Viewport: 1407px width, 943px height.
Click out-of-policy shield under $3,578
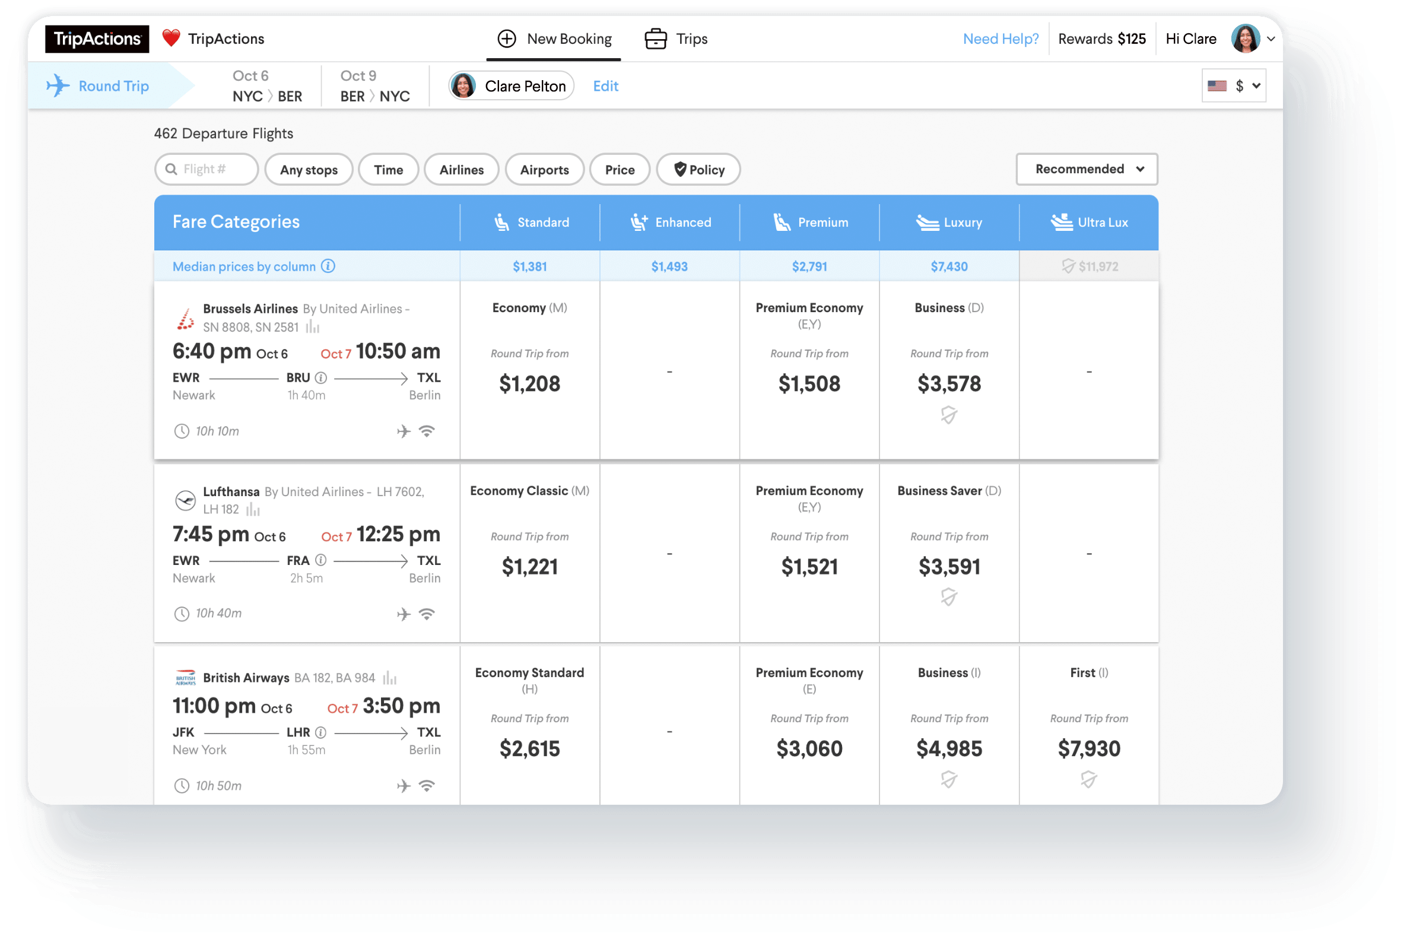pyautogui.click(x=949, y=415)
